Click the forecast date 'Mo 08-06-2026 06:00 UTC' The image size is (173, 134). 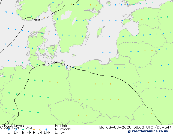click(127, 127)
